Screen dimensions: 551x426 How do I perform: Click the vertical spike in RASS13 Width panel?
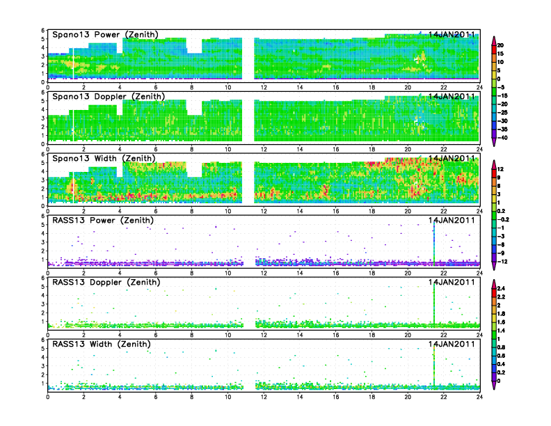tap(434, 367)
